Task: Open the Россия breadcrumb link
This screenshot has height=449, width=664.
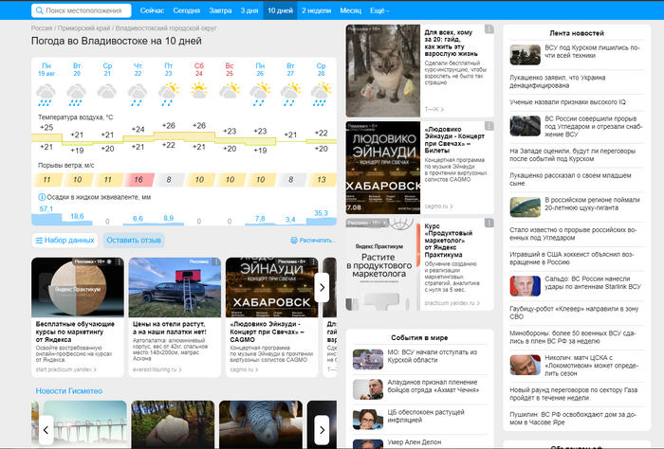Action: pyautogui.click(x=42, y=28)
